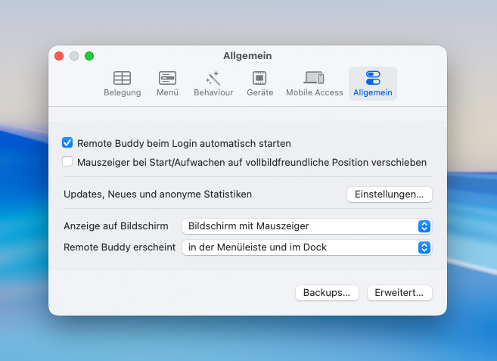Switch to the Geräte tab label

[259, 93]
